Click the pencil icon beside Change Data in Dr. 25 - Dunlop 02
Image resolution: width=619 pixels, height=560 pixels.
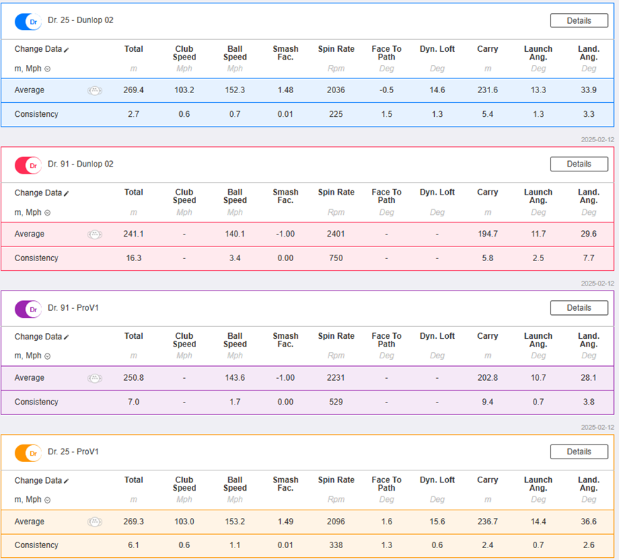pyautogui.click(x=67, y=50)
